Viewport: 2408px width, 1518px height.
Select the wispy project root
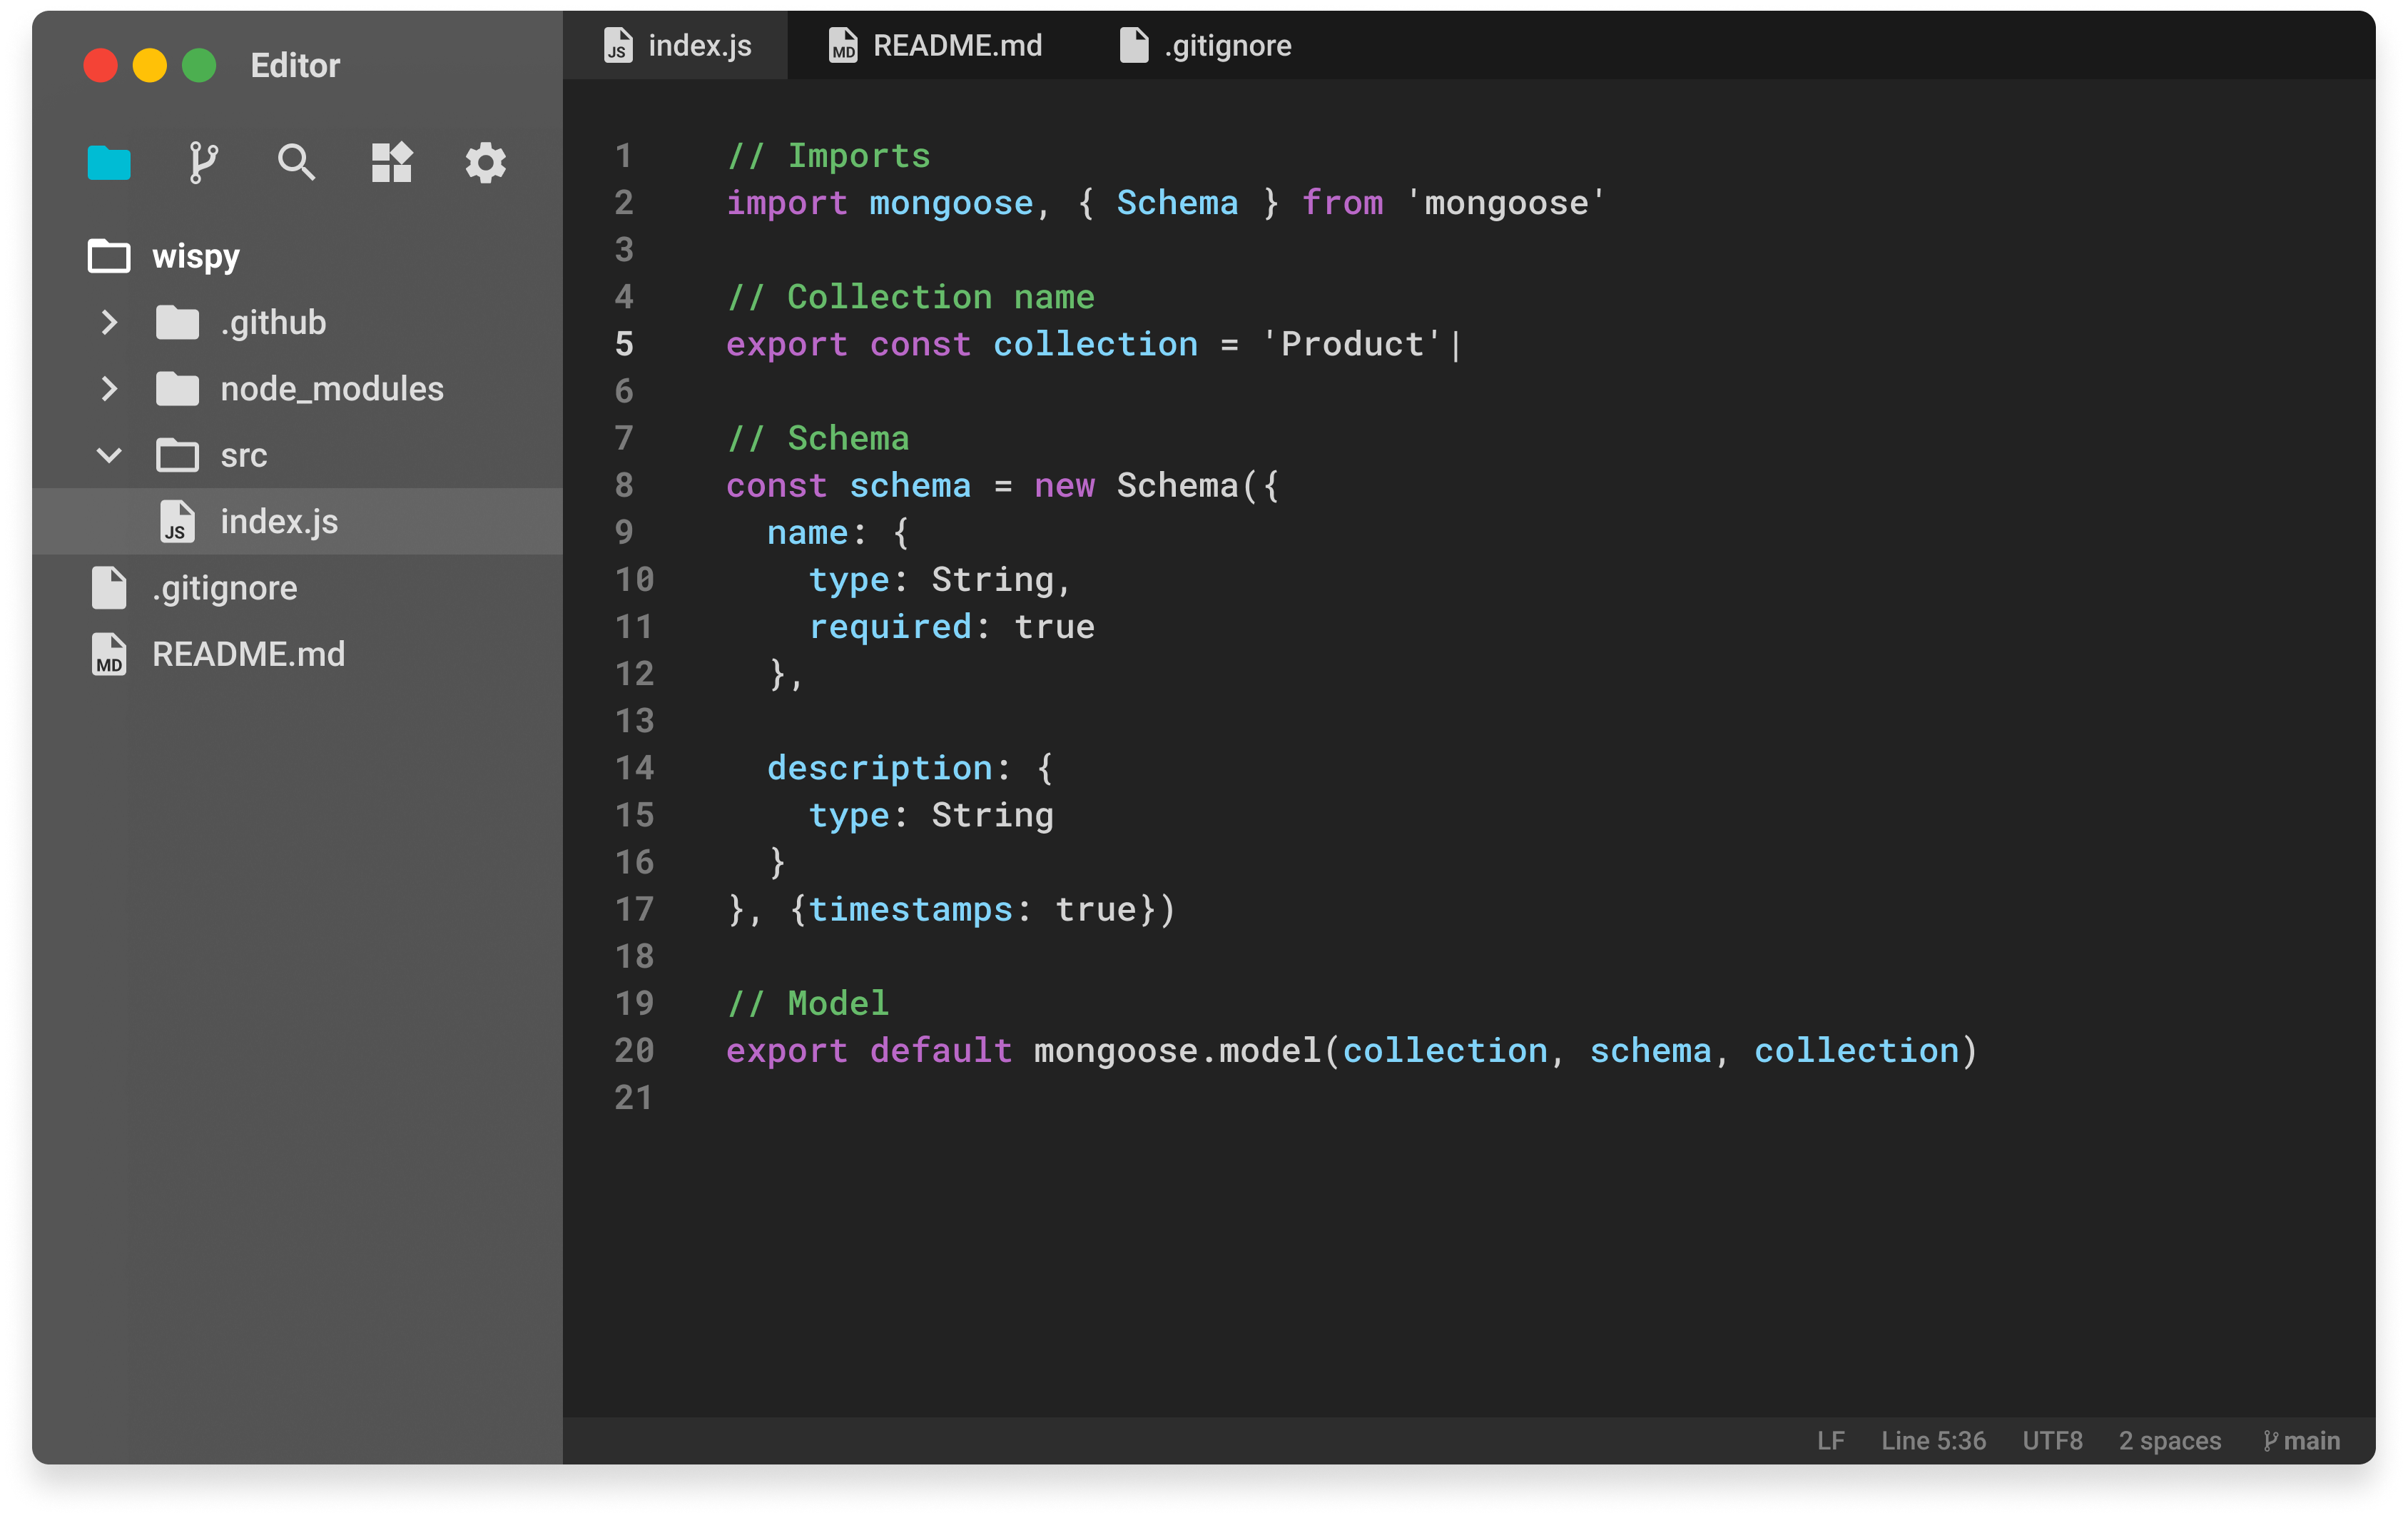[196, 256]
